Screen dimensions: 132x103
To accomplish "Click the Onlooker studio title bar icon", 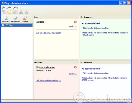I will 2,3.
